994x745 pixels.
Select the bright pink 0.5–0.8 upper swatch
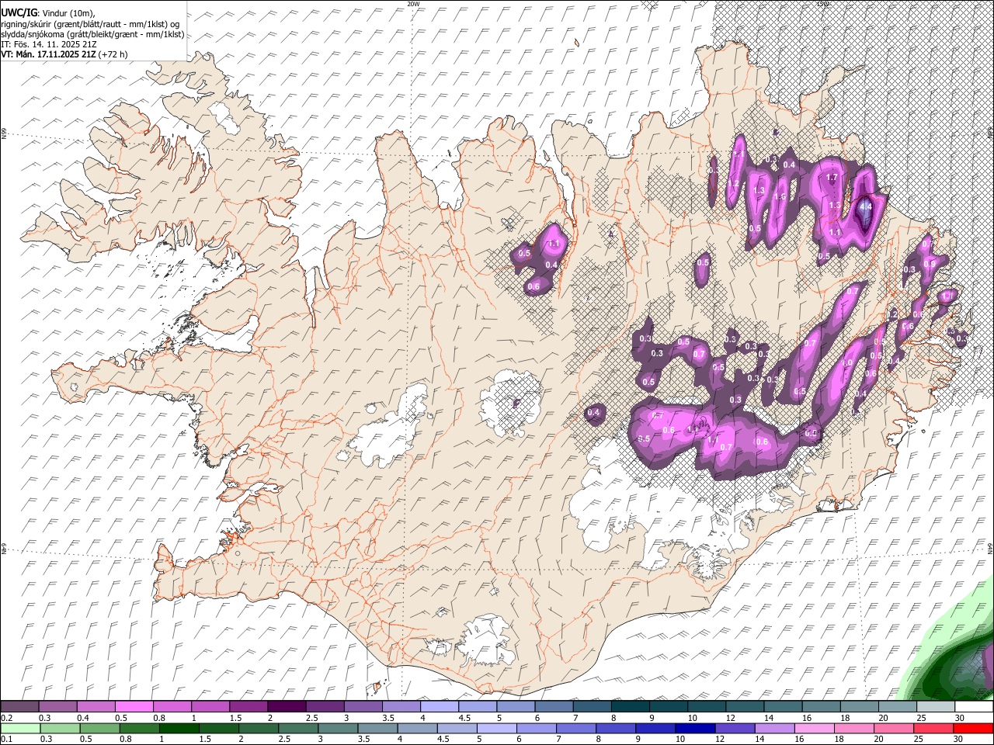pos(134,707)
